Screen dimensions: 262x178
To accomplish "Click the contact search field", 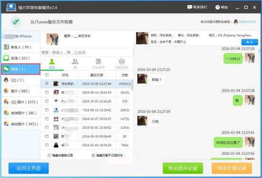I will 87,53.
